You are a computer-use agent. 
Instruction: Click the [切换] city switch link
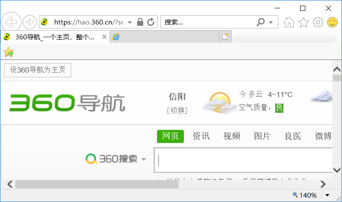[x=177, y=111]
